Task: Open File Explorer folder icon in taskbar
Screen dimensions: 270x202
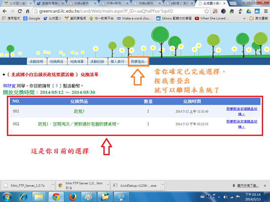Action: [40, 197]
